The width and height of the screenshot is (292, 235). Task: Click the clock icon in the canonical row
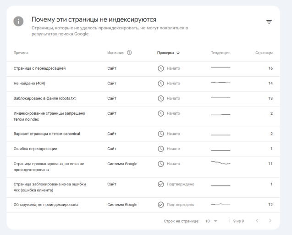161,134
